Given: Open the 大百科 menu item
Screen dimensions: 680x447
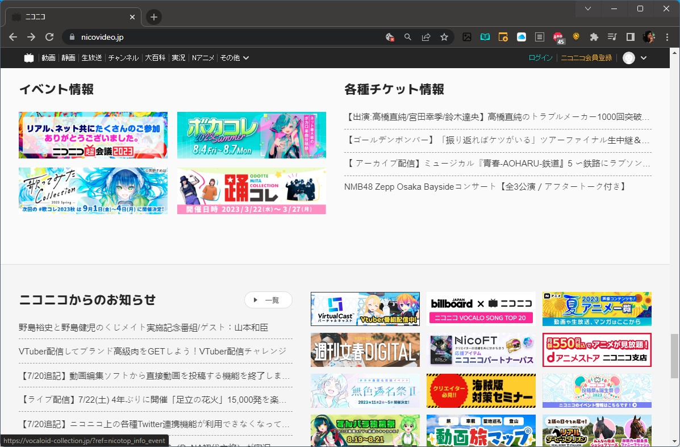Looking at the screenshot, I should pyautogui.click(x=155, y=58).
